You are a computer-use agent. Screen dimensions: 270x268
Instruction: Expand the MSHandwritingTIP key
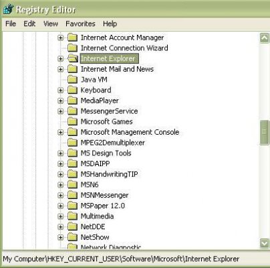60,174
